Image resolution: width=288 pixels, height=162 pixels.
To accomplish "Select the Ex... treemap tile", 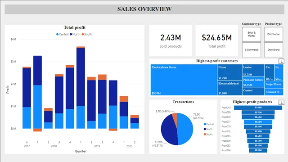I will (279, 72).
